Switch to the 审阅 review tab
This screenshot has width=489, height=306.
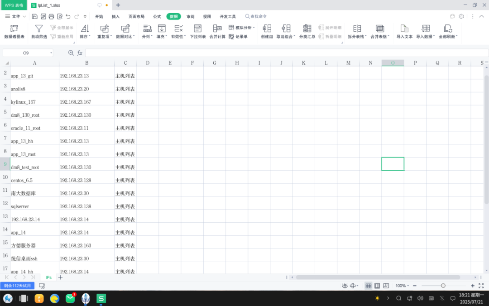191,17
